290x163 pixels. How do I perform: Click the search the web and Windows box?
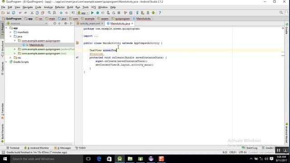point(47,159)
